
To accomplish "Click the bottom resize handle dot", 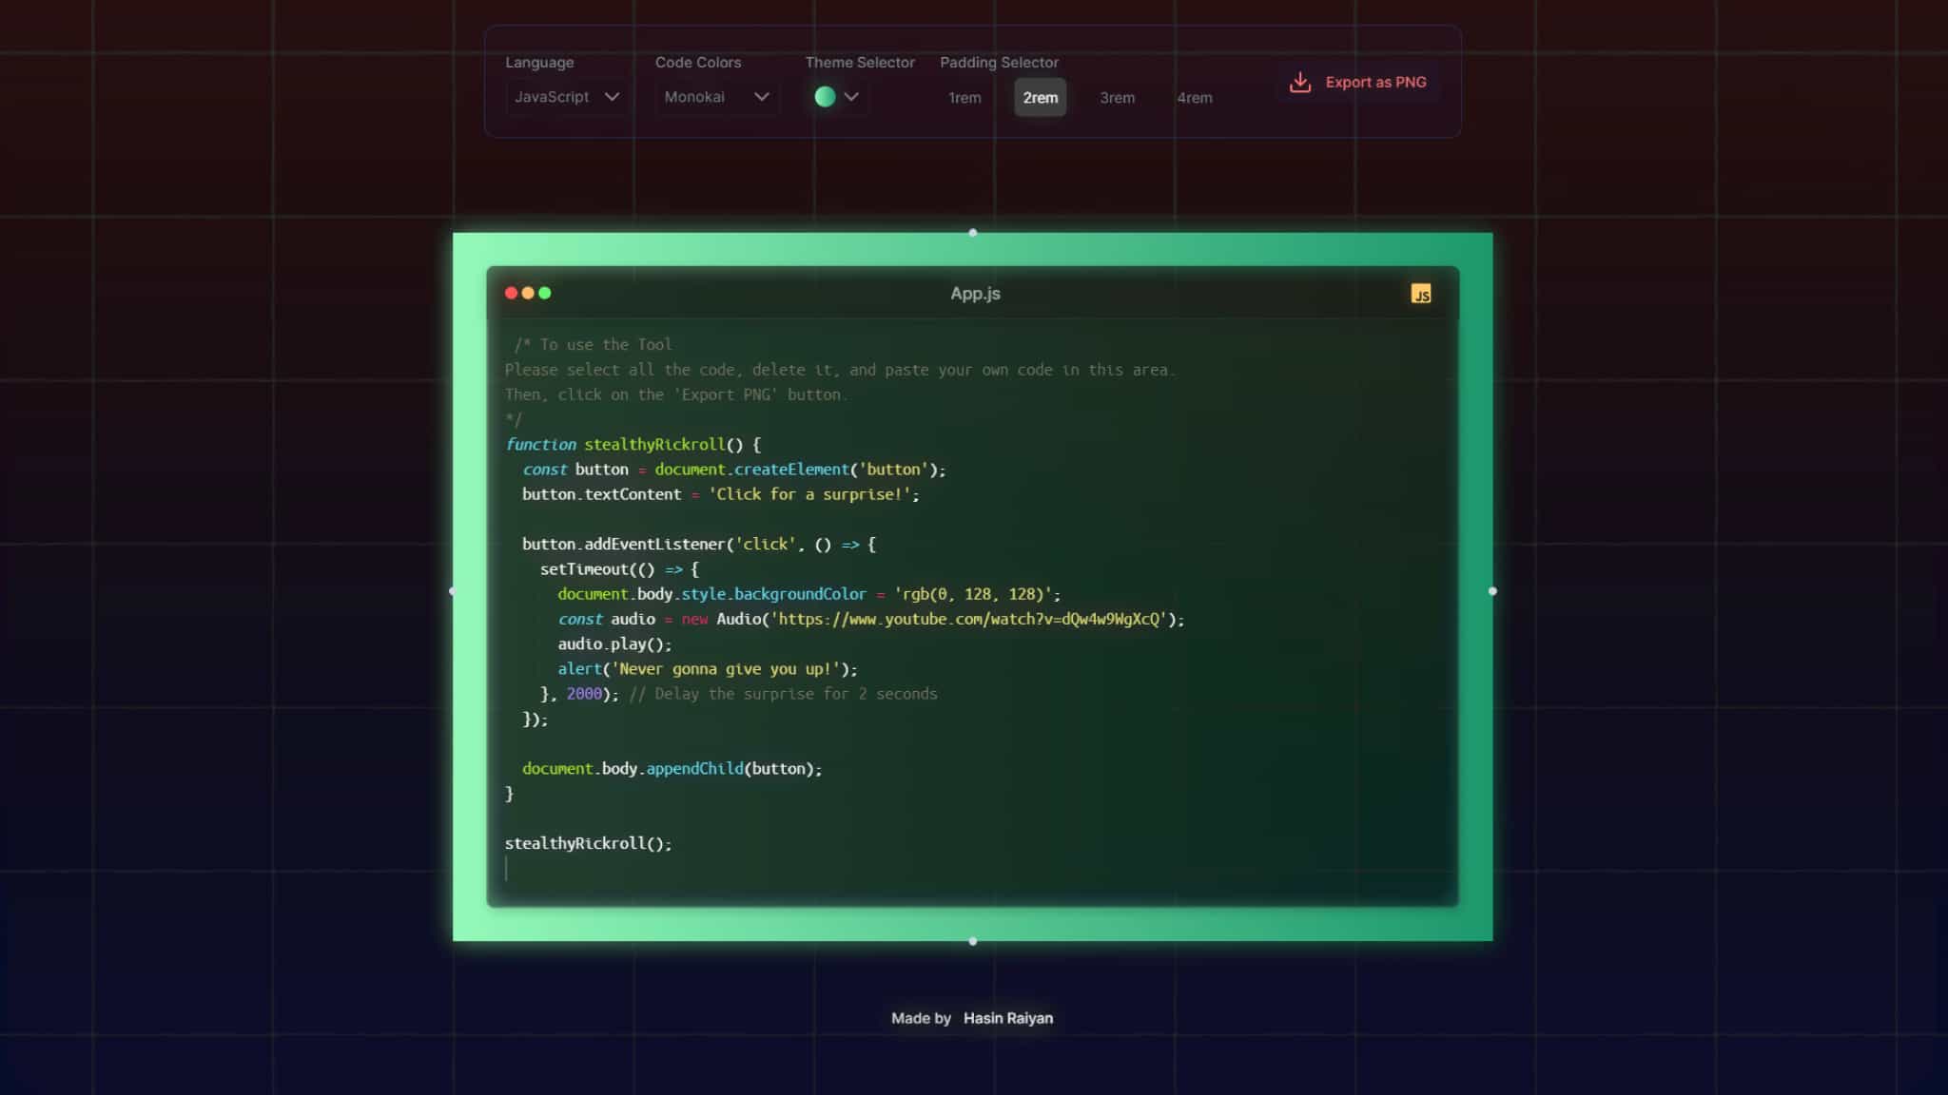I will [972, 941].
